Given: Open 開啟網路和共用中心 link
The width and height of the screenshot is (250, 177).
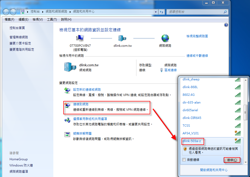Looking at the screenshot, I should tap(214, 170).
